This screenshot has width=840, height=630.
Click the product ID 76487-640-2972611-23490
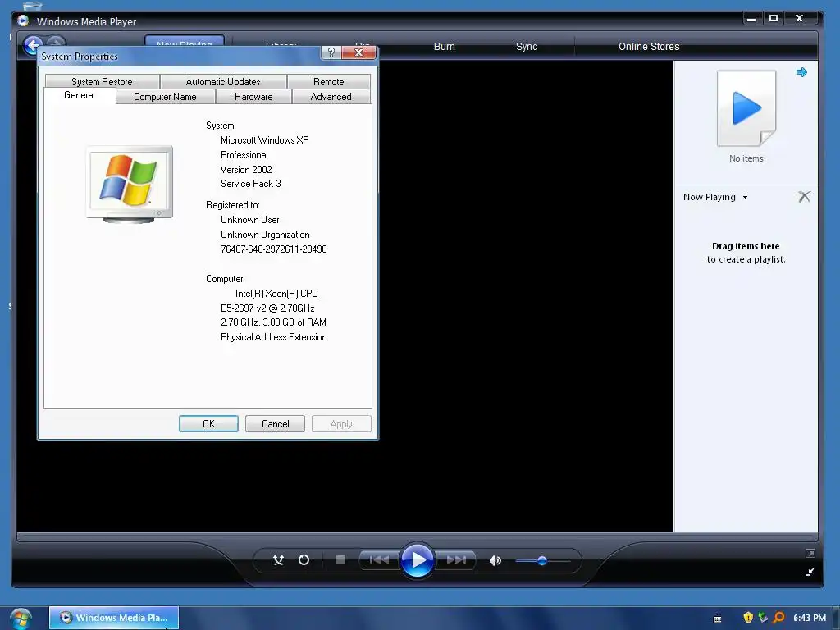coord(274,249)
